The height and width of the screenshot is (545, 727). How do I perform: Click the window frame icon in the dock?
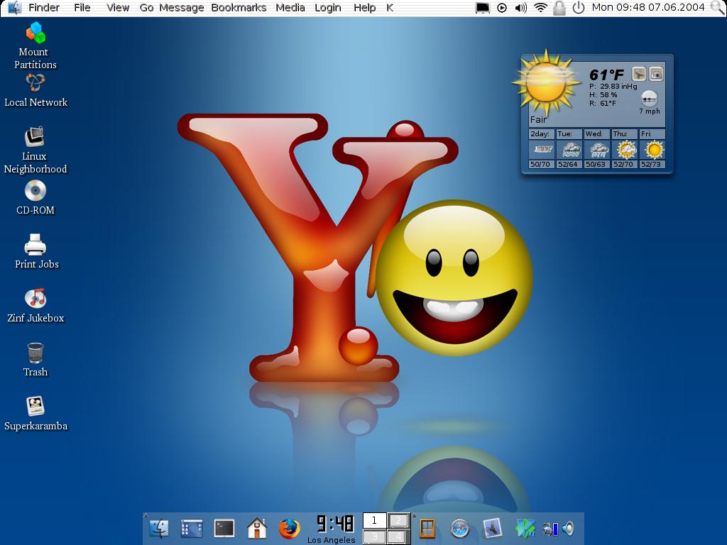[x=427, y=528]
